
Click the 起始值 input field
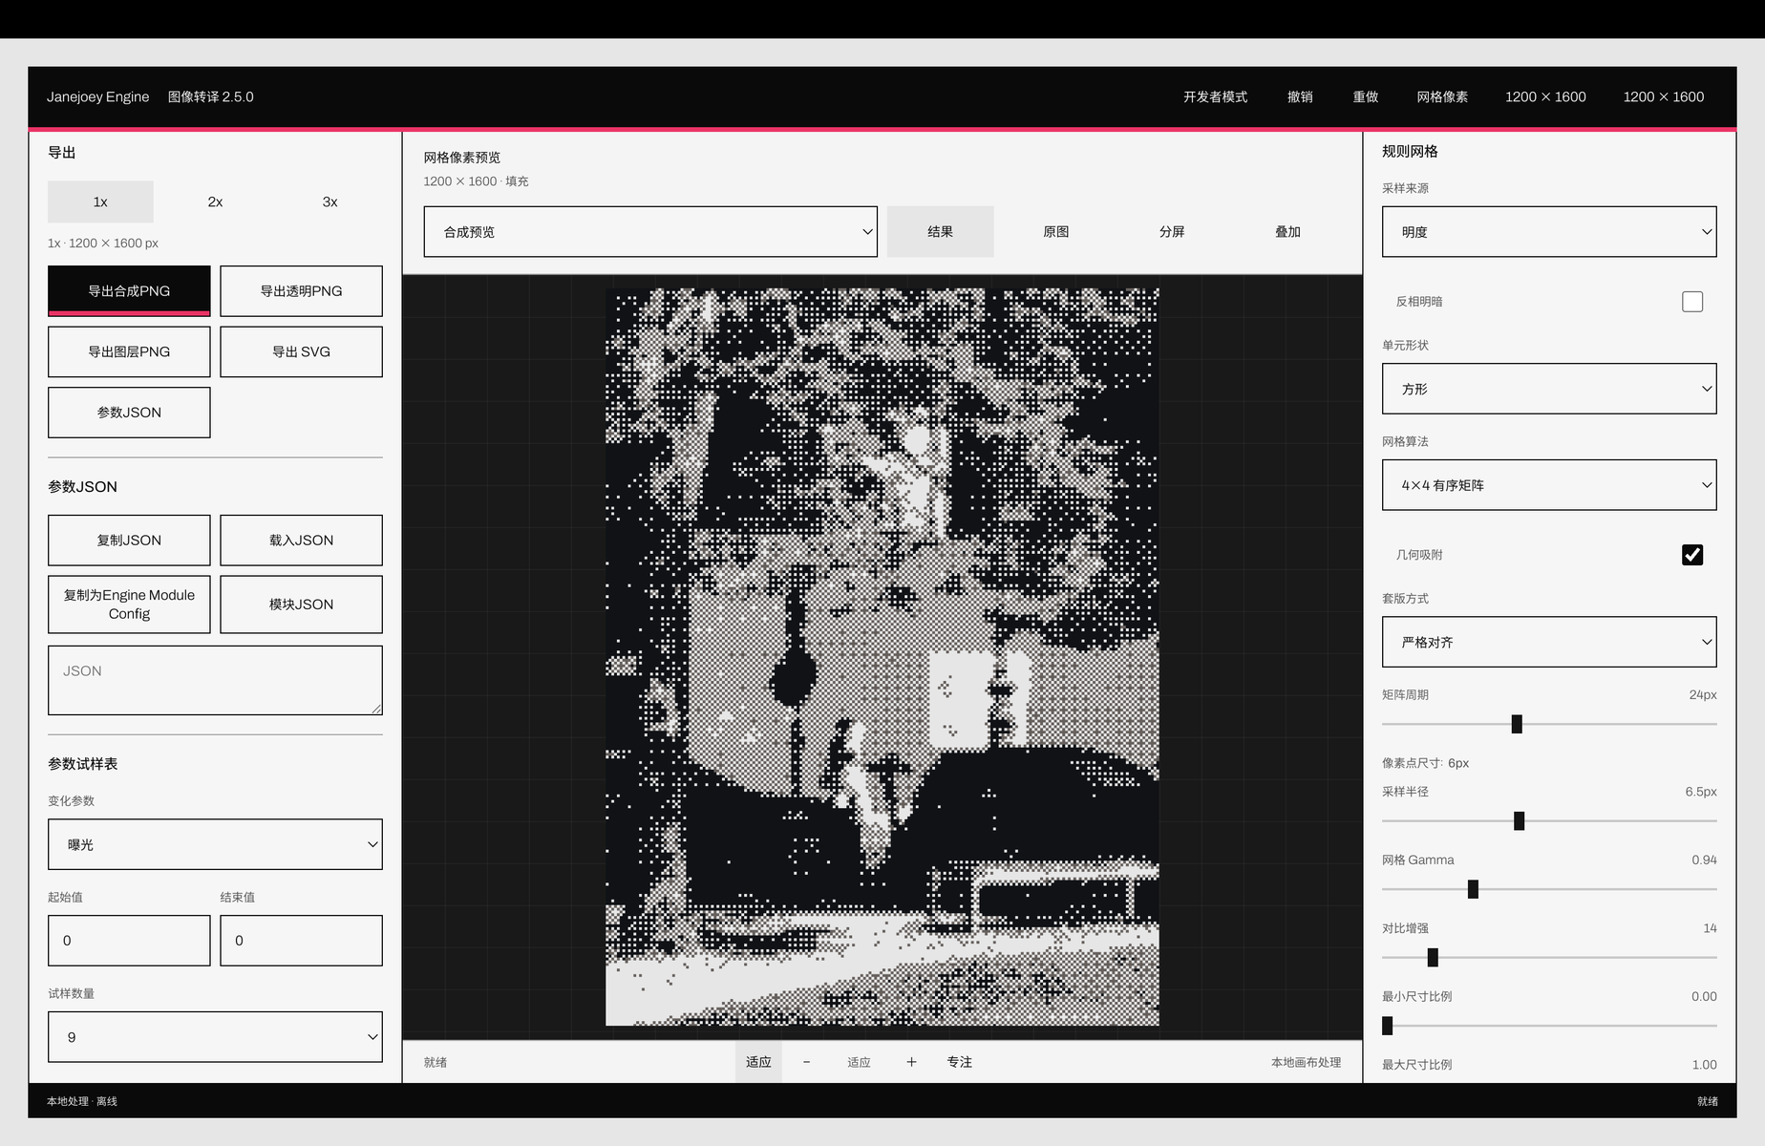point(129,941)
